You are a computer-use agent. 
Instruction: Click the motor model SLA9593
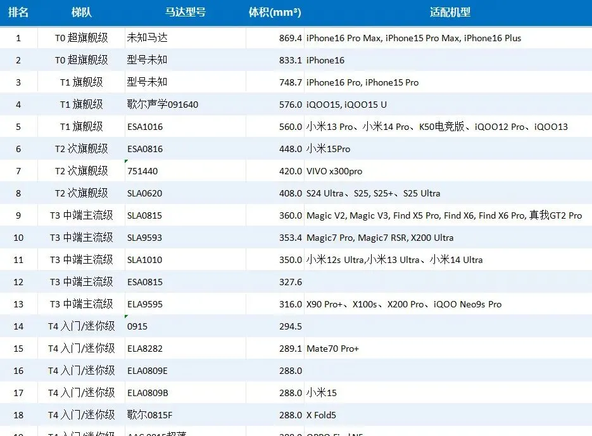pos(144,238)
